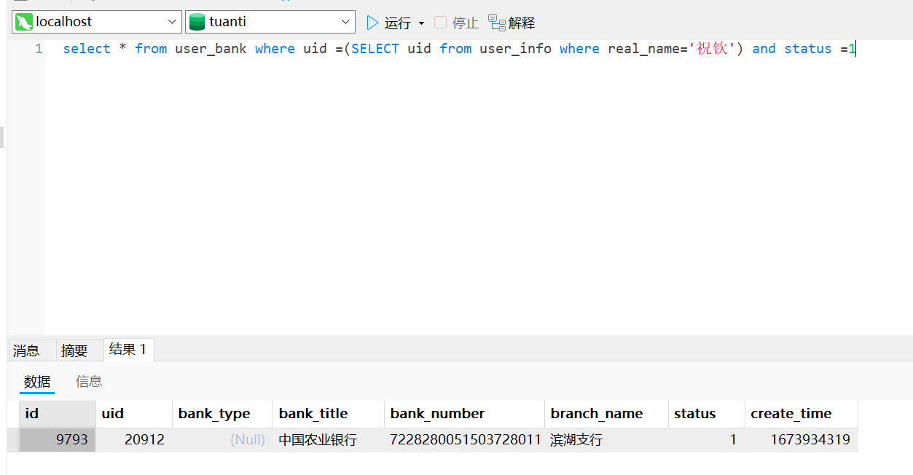Viewport: 913px width, 475px height.
Task: Click the 停止 stop button label
Action: [x=465, y=23]
